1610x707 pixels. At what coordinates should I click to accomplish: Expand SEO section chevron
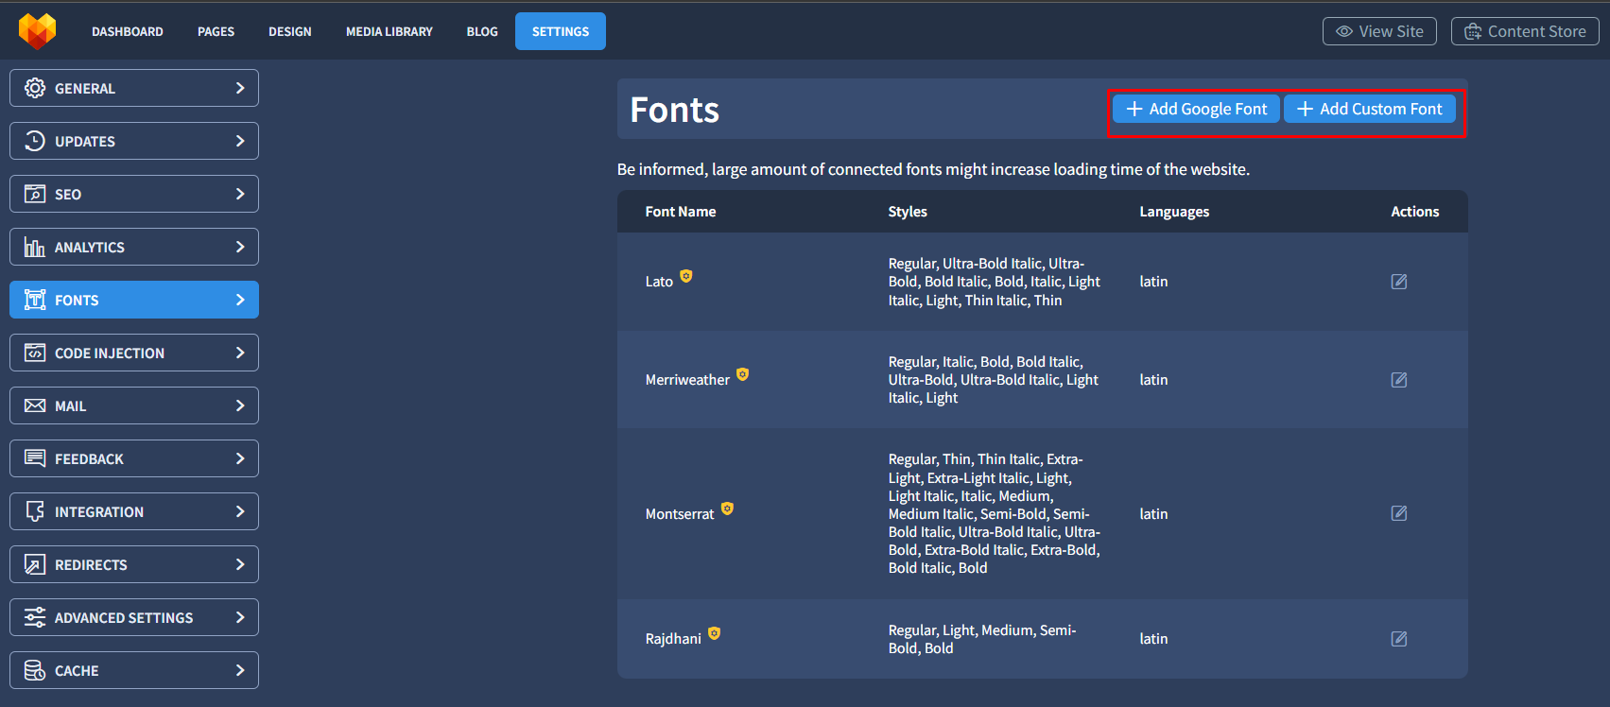click(240, 194)
